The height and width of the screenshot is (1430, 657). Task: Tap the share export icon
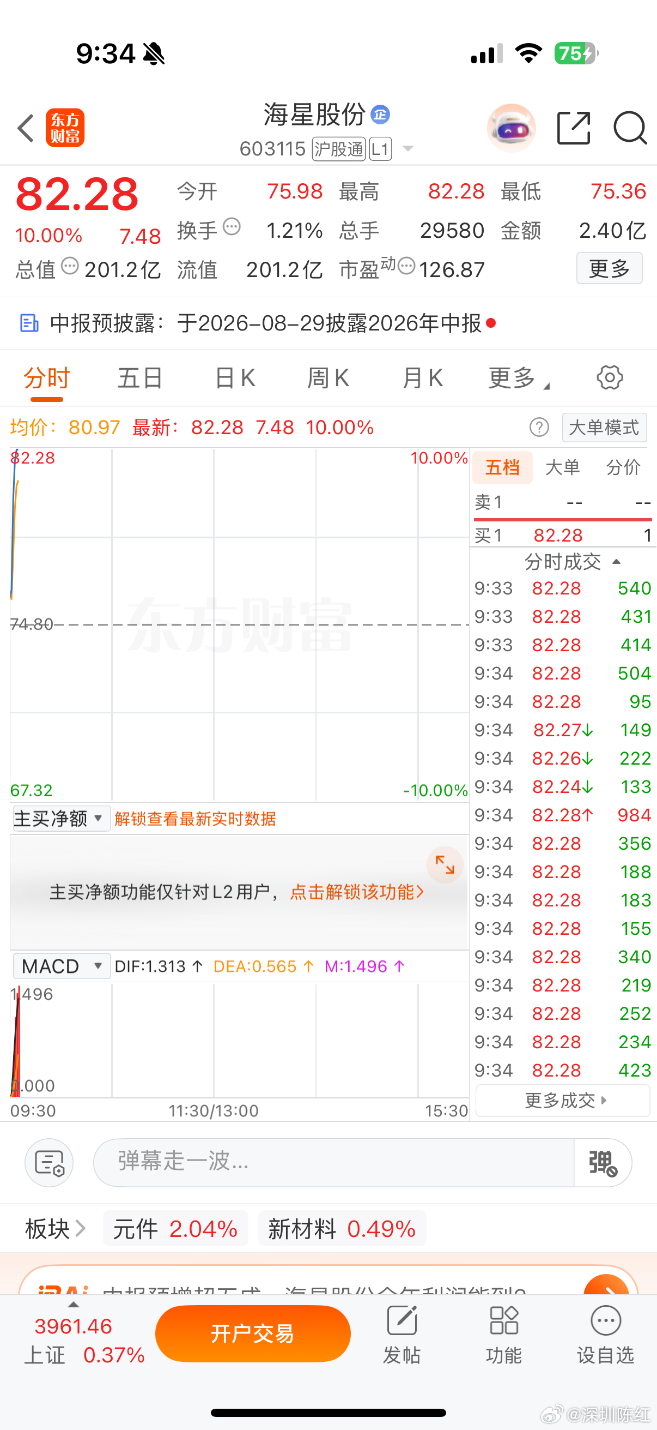[573, 128]
